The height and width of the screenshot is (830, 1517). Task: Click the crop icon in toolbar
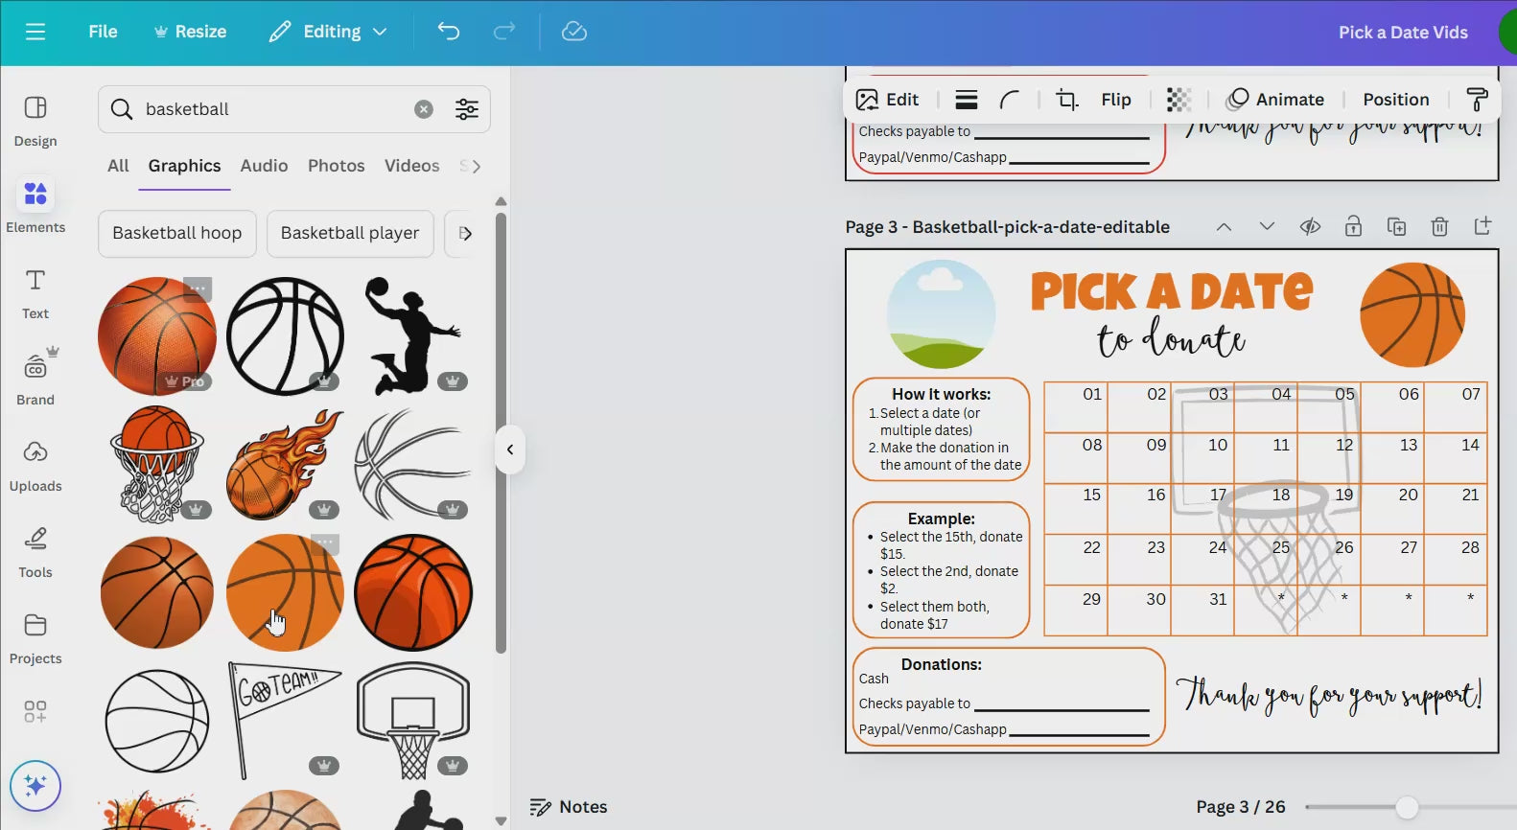(x=1066, y=100)
